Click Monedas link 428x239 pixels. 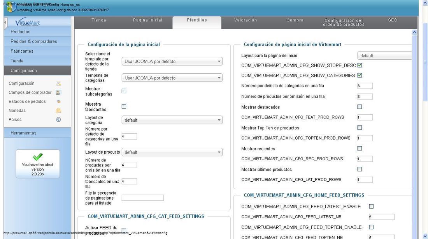click(17, 110)
